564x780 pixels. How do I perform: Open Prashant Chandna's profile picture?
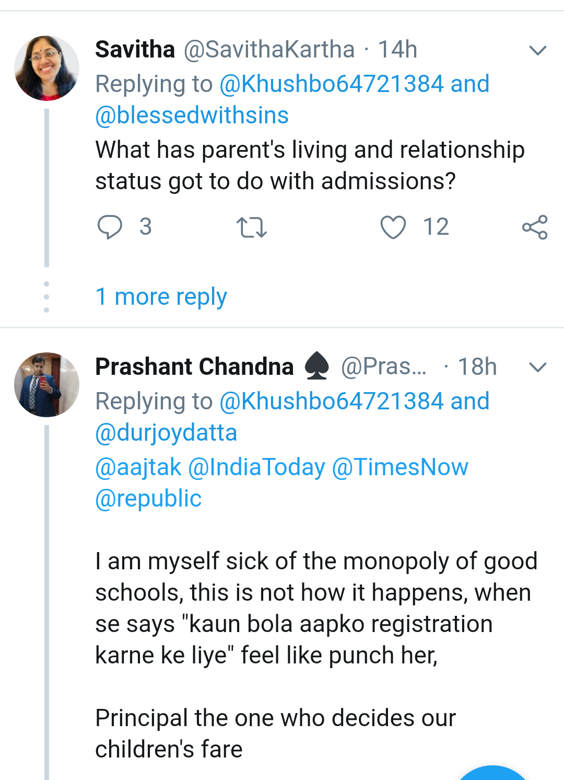[46, 385]
